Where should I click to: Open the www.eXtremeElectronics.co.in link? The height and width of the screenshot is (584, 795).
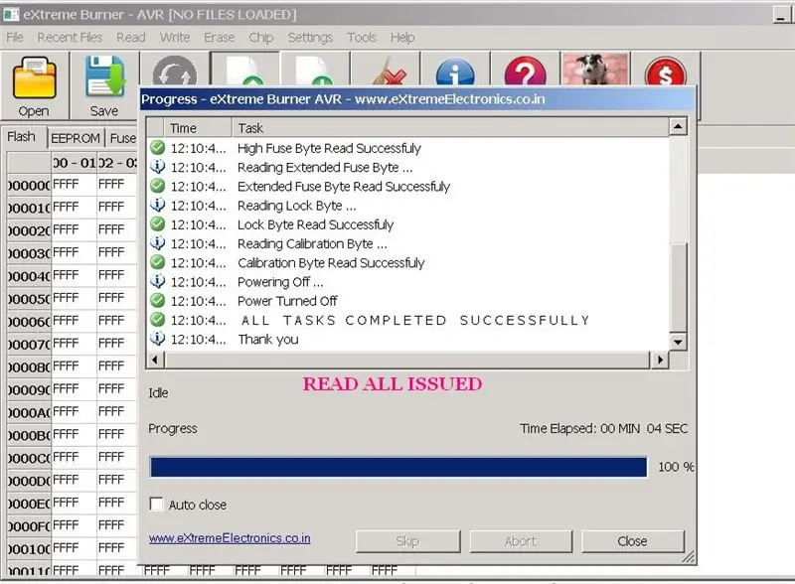tap(230, 538)
